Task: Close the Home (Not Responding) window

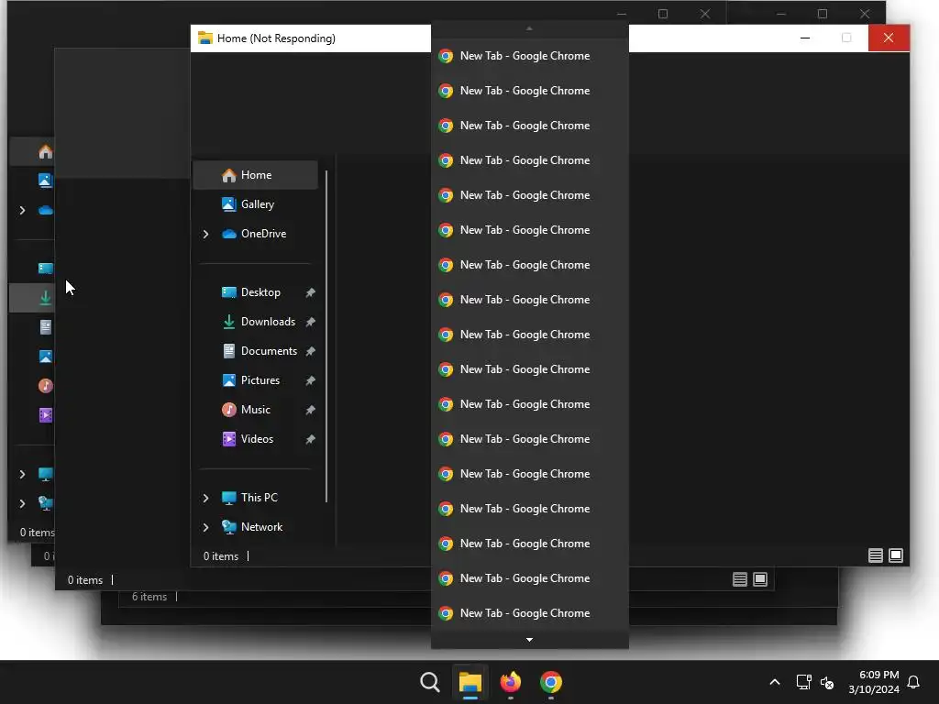Action: click(x=889, y=38)
